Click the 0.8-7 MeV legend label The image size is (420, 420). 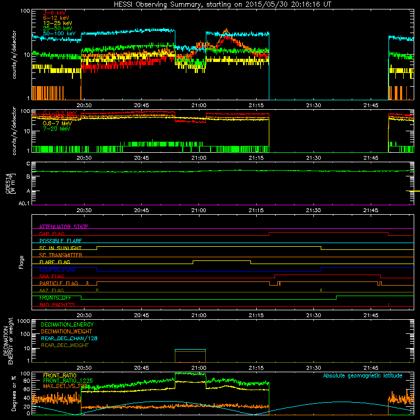pos(57,123)
